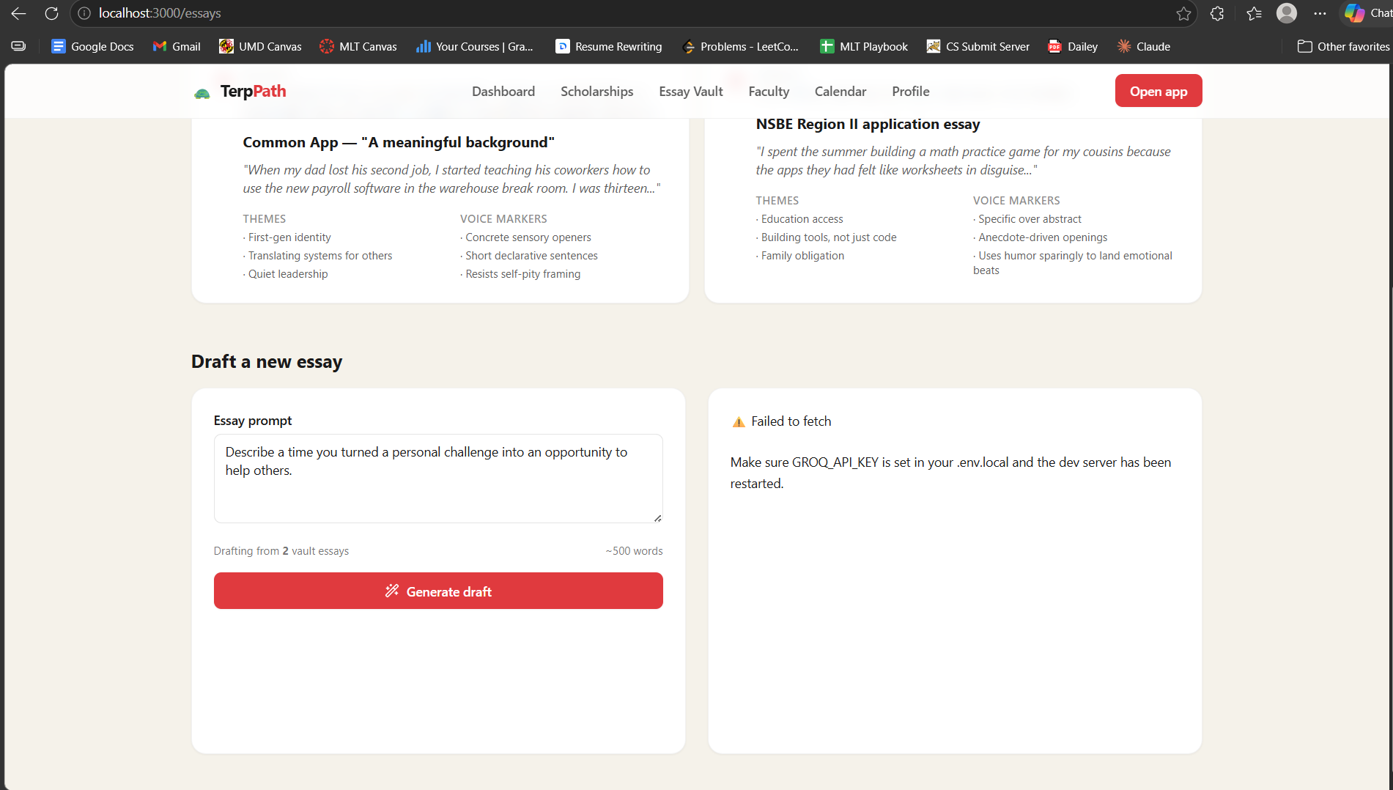The width and height of the screenshot is (1393, 790).
Task: Click the Family obligation theme
Action: tap(799, 256)
